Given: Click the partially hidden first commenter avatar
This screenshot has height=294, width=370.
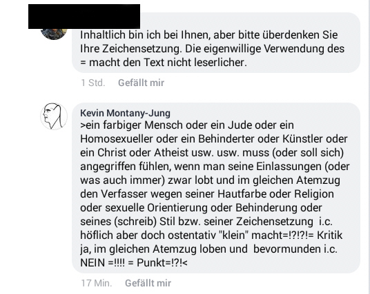Looking at the screenshot, I should 54,34.
